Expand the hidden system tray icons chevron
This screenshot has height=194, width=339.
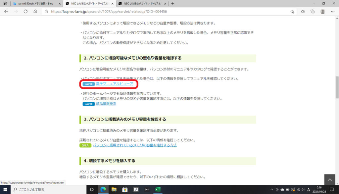point(272,189)
